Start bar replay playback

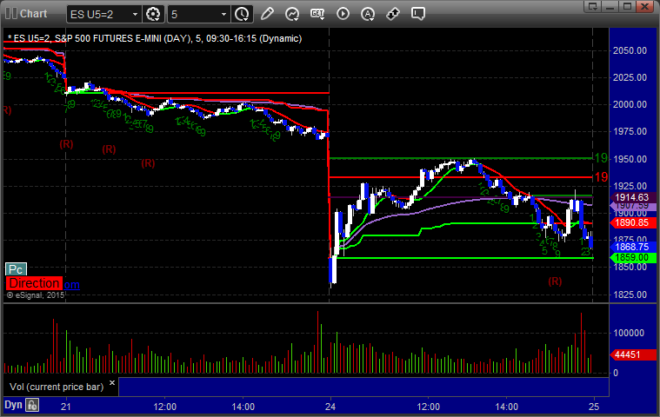tap(343, 14)
